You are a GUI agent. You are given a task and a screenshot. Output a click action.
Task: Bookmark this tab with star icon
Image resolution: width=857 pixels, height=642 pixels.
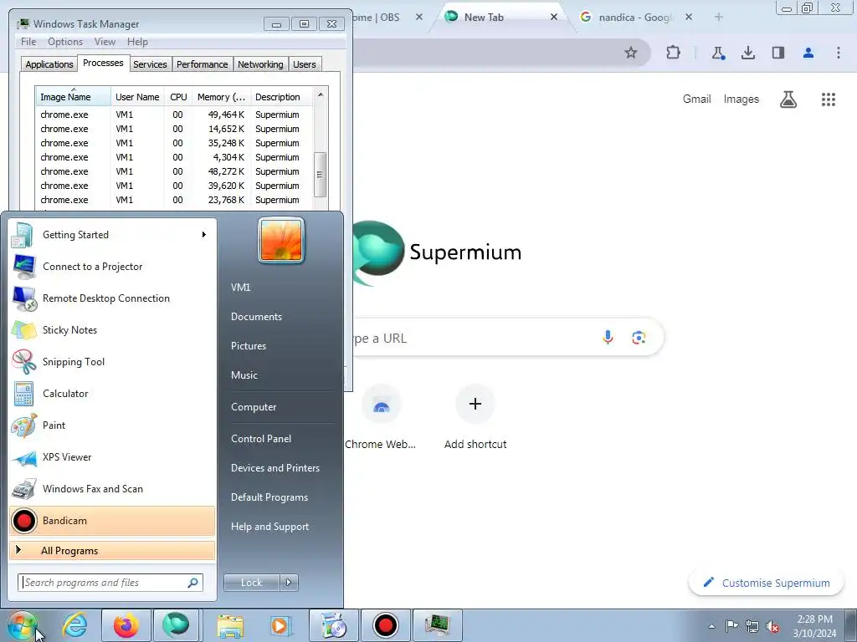[x=631, y=53]
